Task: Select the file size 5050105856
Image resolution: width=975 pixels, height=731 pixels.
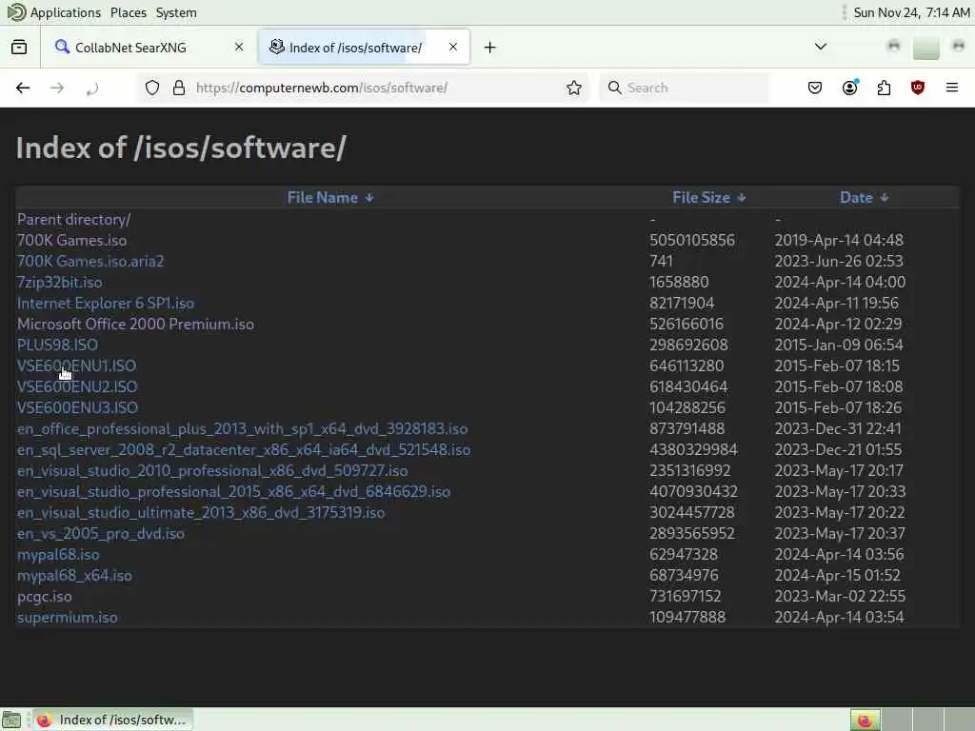Action: (x=691, y=240)
